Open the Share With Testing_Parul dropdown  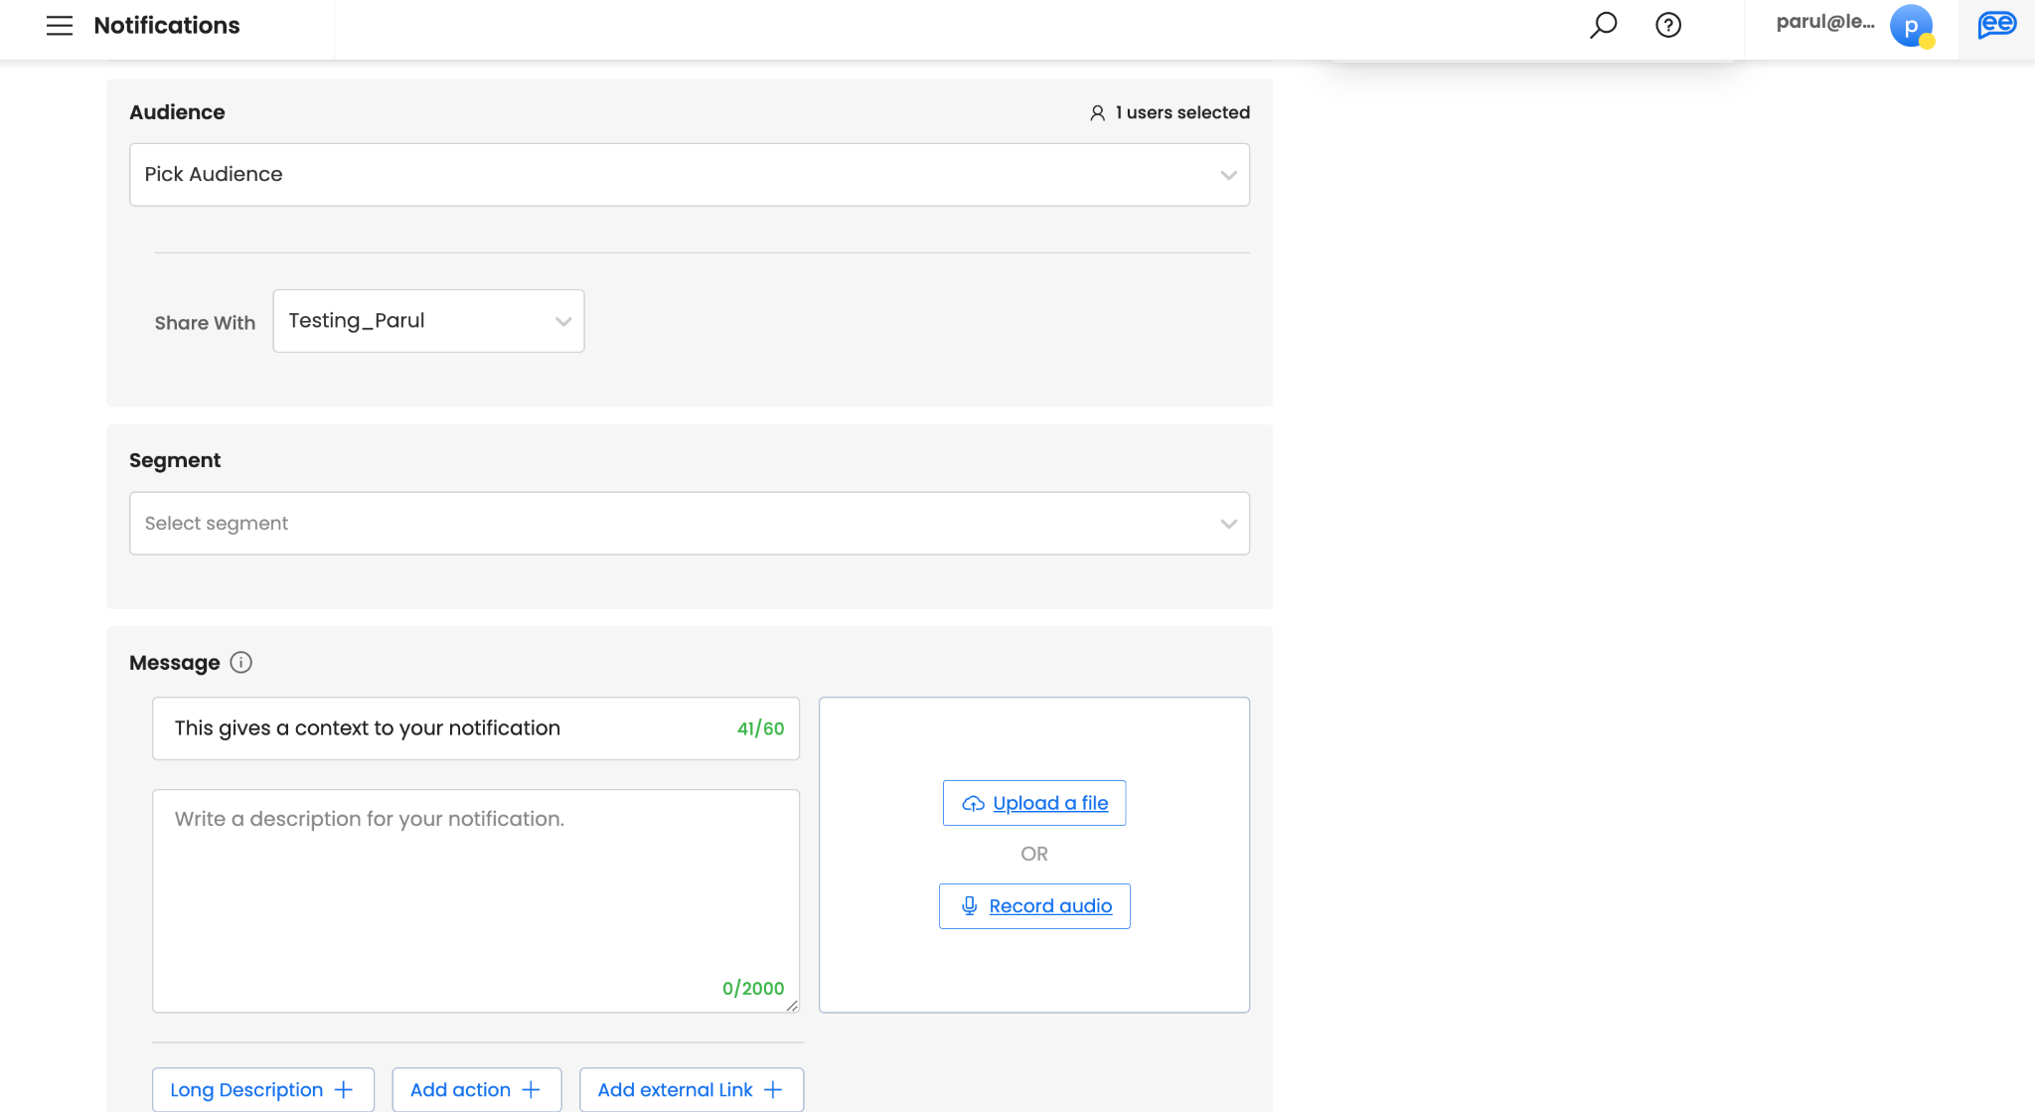428,321
